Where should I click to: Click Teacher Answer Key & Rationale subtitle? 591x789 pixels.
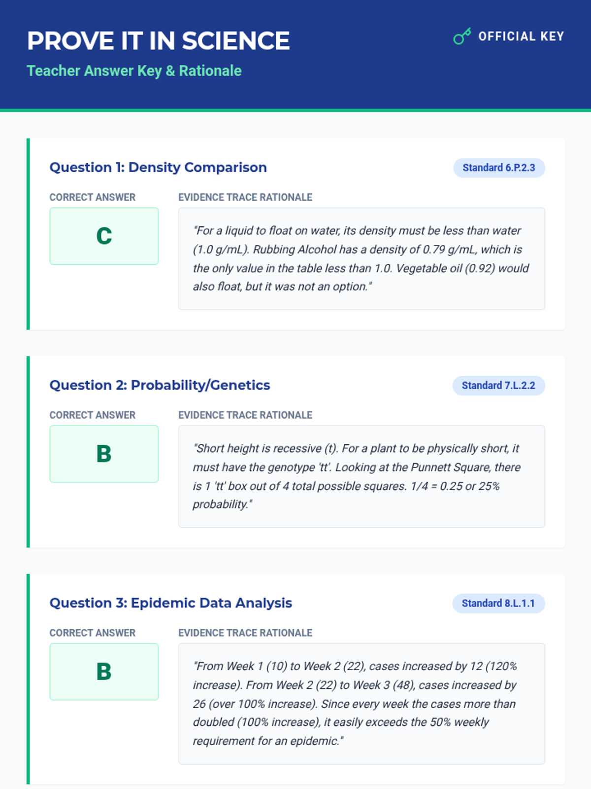134,71
